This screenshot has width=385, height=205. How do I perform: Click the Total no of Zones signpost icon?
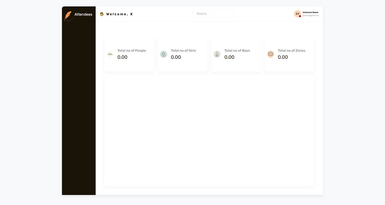coord(270,54)
